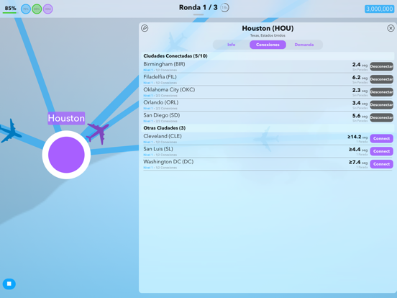Screen dimensions: 397x298
Task: Click the 5.6 seg San Diego time
Action: click(360, 116)
